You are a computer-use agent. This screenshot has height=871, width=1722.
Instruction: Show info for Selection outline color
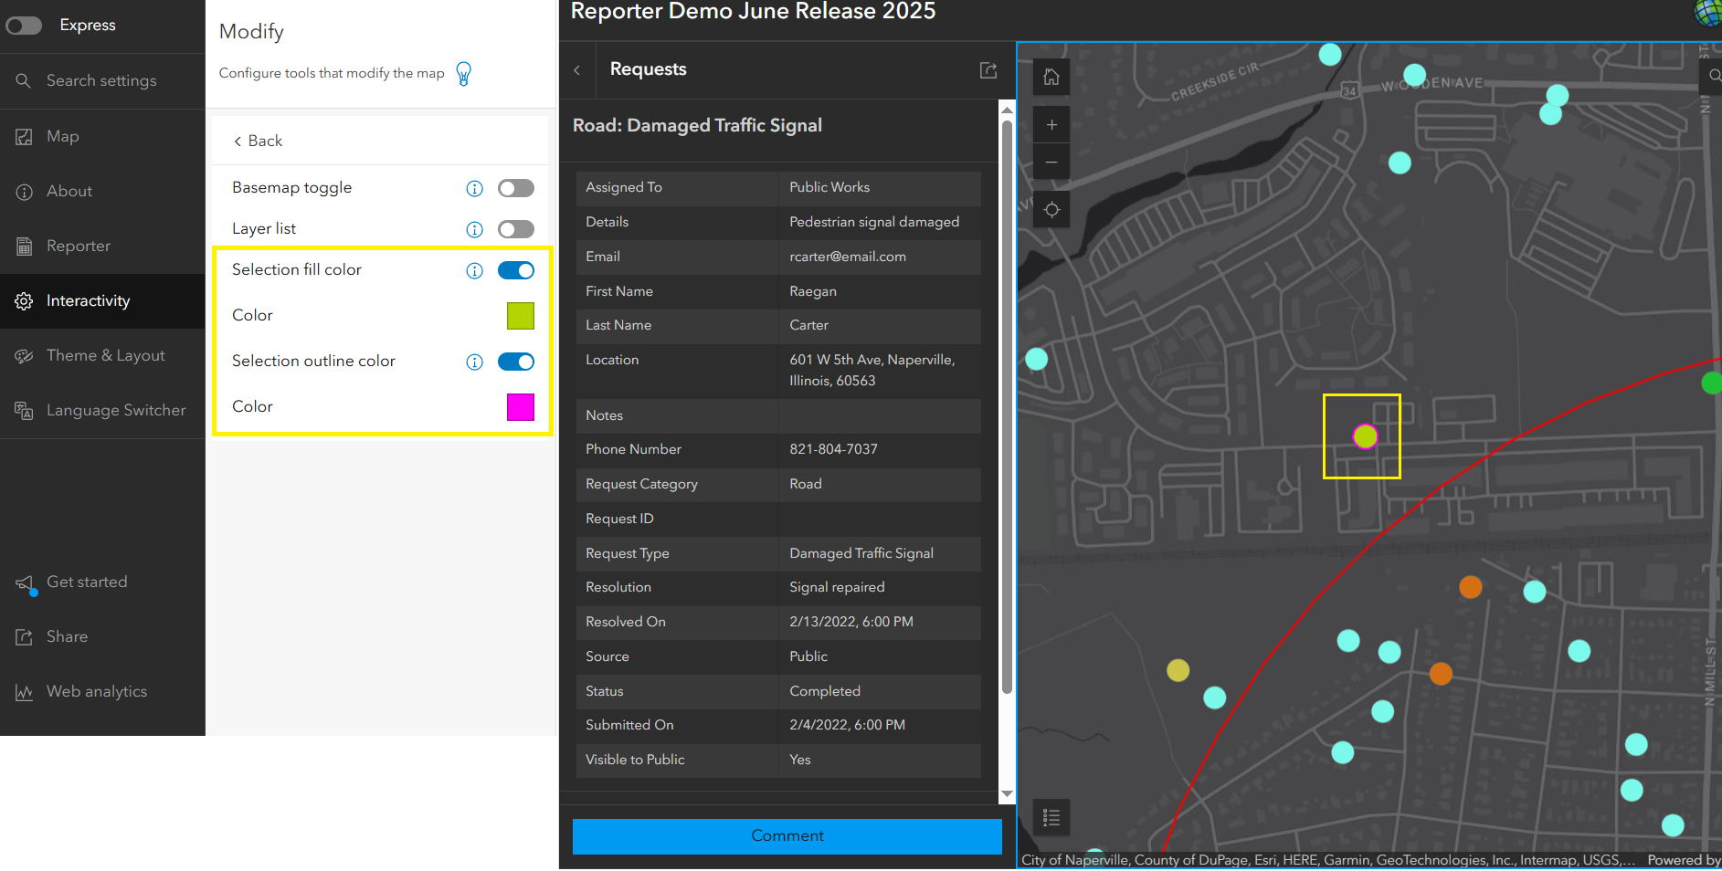[474, 362]
